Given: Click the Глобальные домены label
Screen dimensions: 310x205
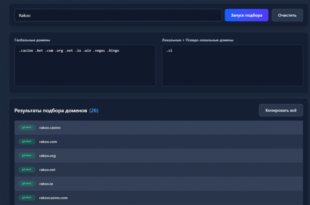Looking at the screenshot, I should pyautogui.click(x=32, y=40).
